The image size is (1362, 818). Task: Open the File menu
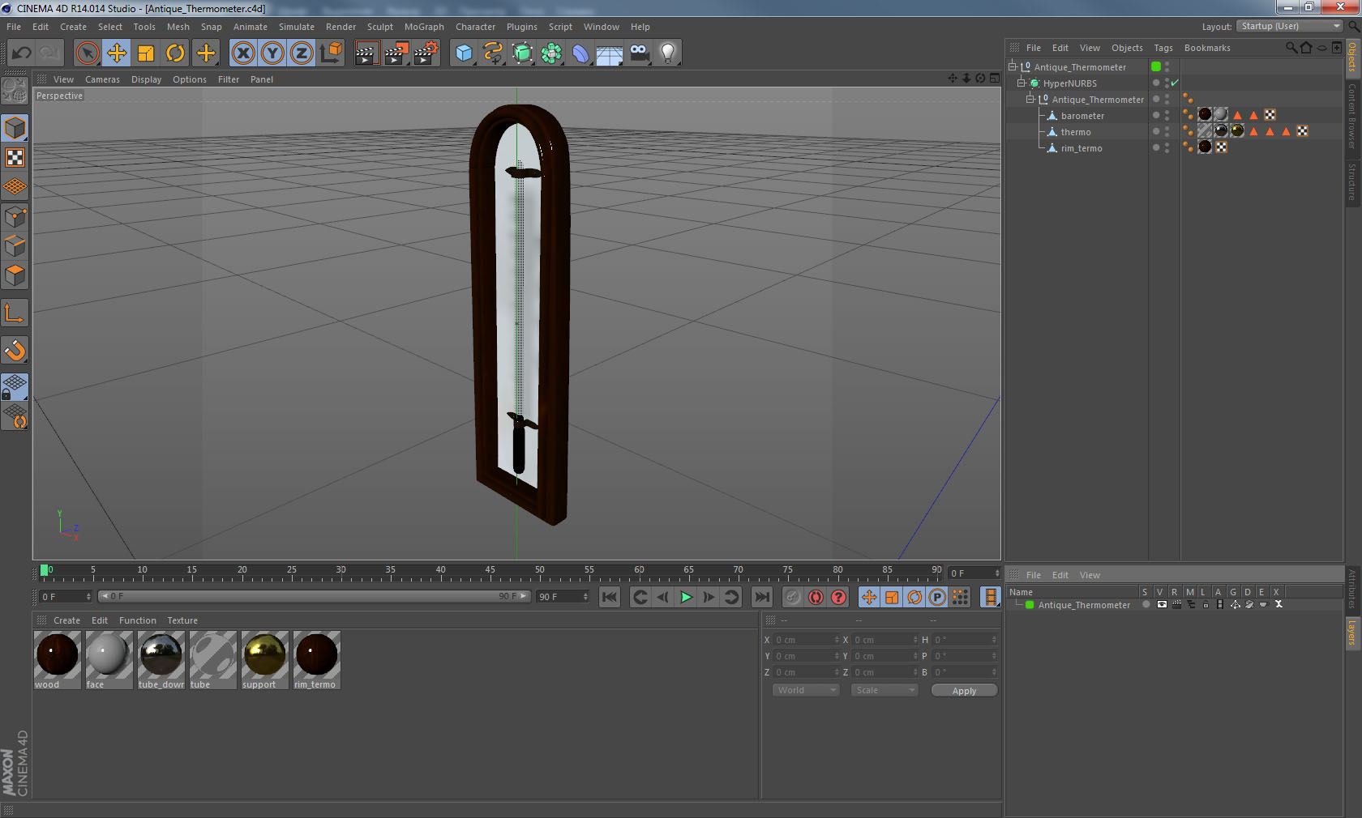[14, 27]
